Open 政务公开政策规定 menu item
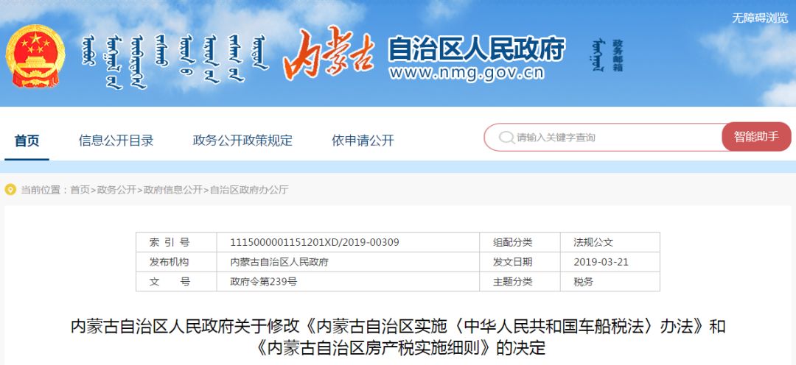The width and height of the screenshot is (796, 365). pos(242,141)
